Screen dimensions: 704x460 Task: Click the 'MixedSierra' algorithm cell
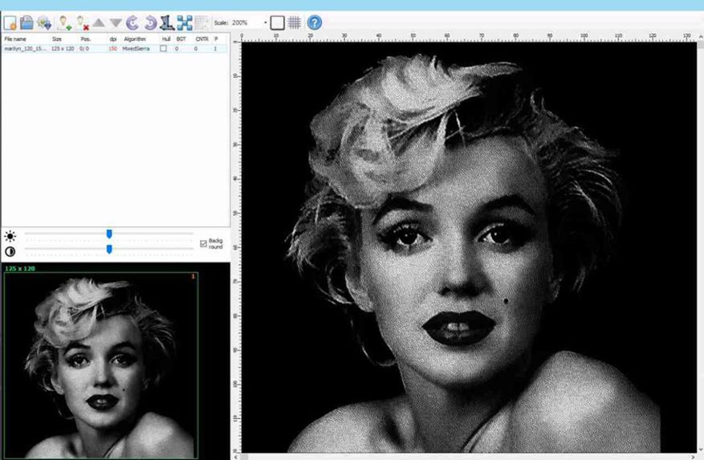click(136, 48)
